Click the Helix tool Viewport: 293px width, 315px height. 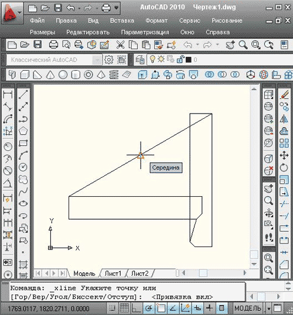(x=114, y=75)
